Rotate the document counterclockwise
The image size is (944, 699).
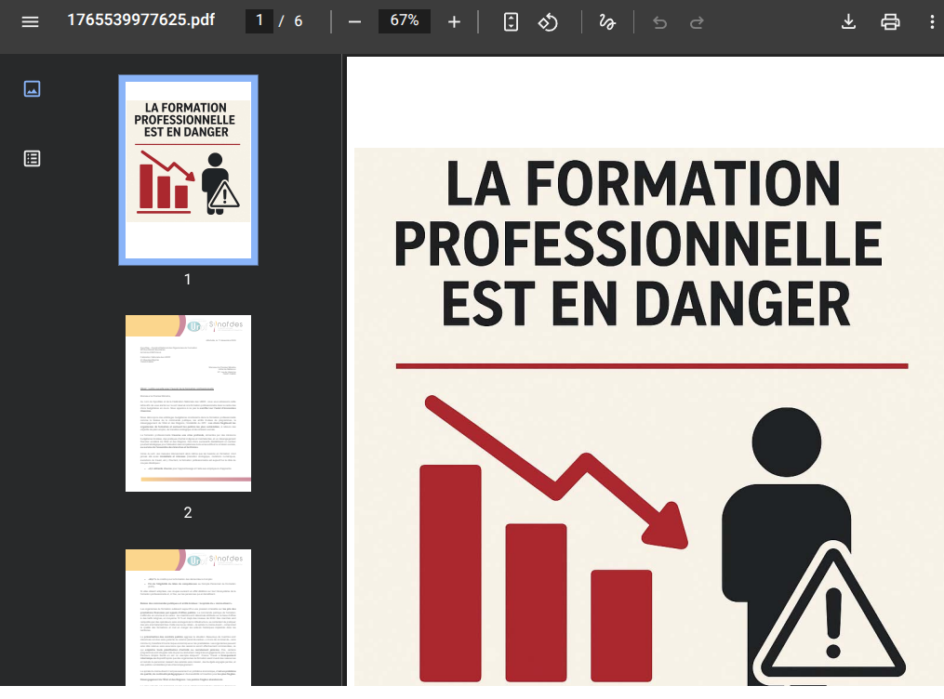click(x=548, y=21)
